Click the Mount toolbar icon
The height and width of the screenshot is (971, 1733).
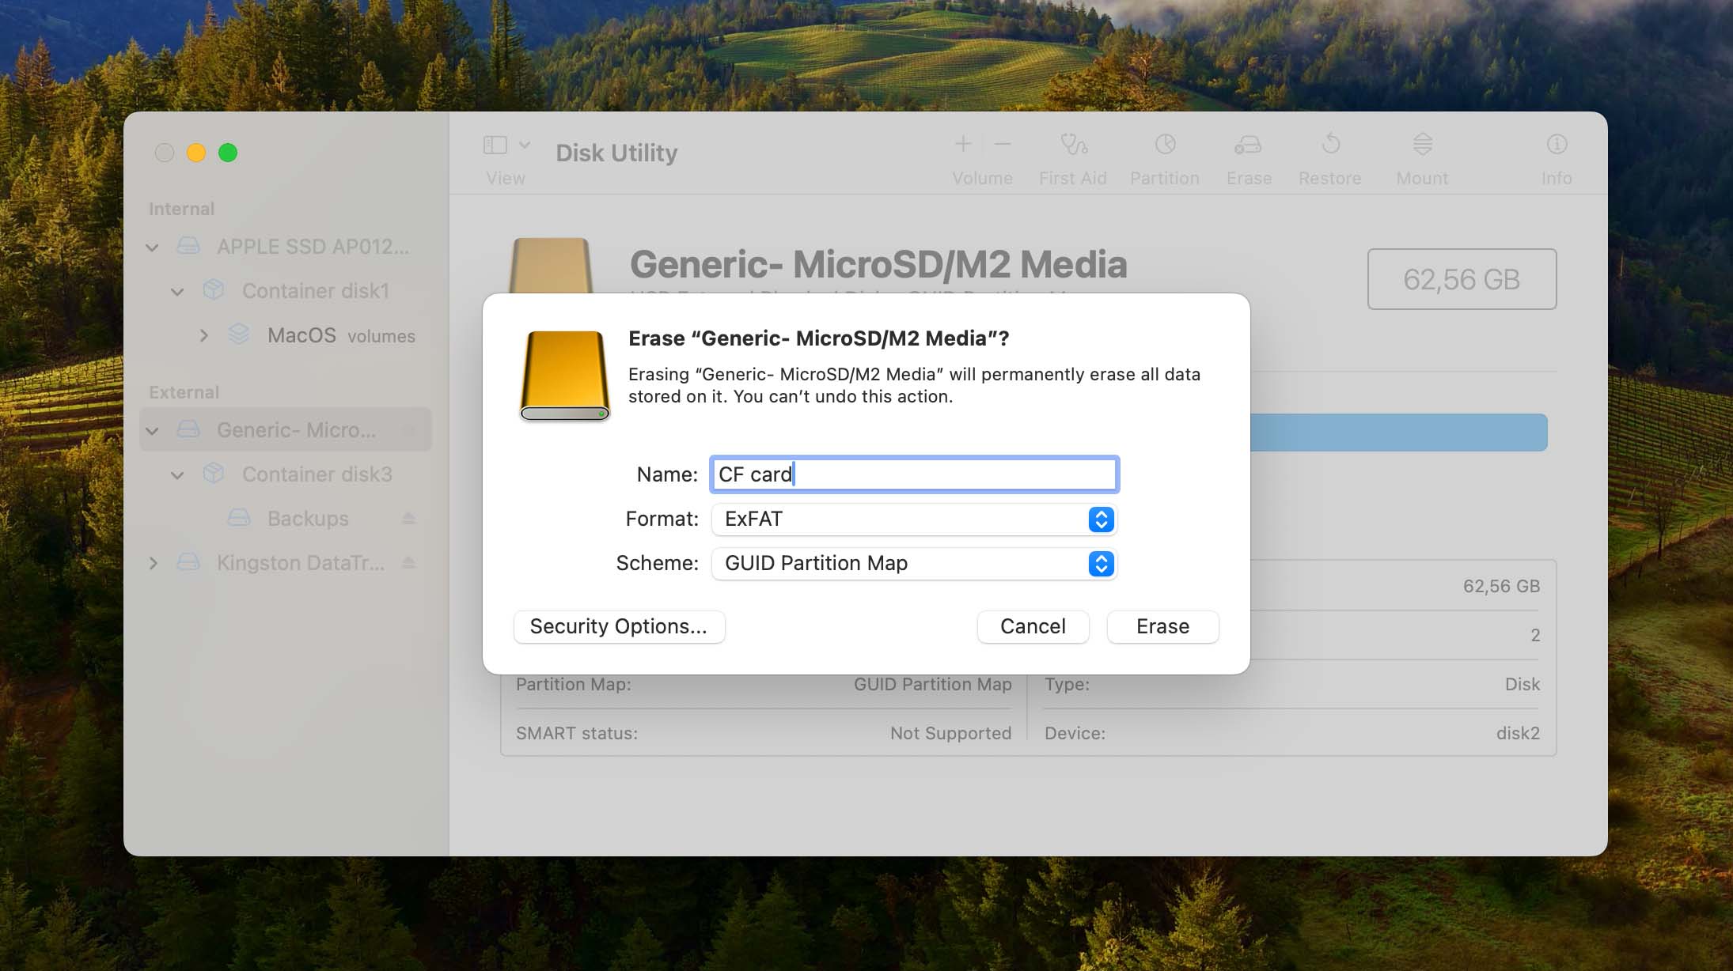[x=1422, y=144]
